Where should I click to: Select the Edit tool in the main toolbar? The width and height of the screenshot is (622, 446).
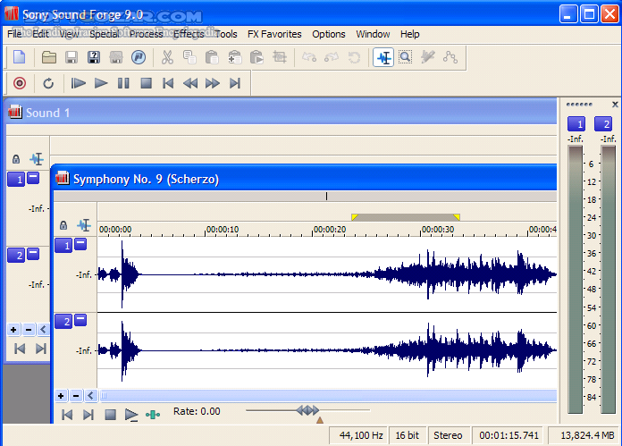click(383, 57)
